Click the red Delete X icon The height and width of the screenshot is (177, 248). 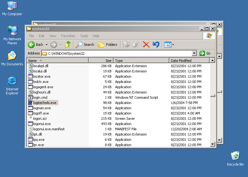coord(146,45)
